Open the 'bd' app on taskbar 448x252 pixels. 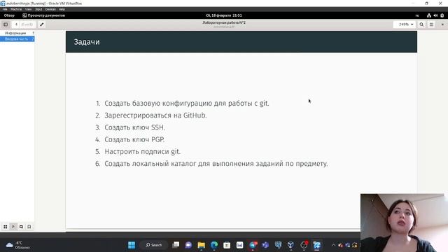[239, 245]
